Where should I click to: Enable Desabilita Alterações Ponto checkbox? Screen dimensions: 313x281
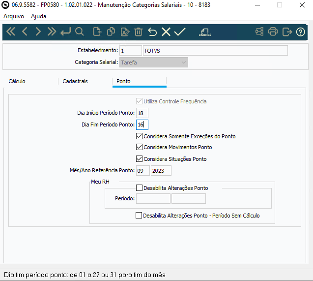139,187
